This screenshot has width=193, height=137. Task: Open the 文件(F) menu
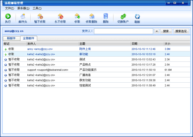tap(9, 8)
